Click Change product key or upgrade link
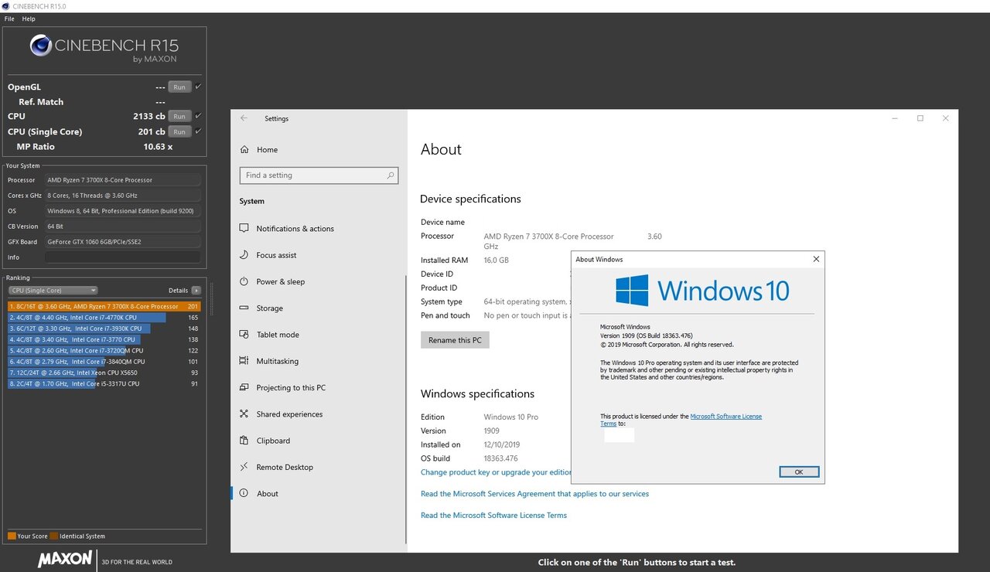The width and height of the screenshot is (990, 572). (496, 472)
